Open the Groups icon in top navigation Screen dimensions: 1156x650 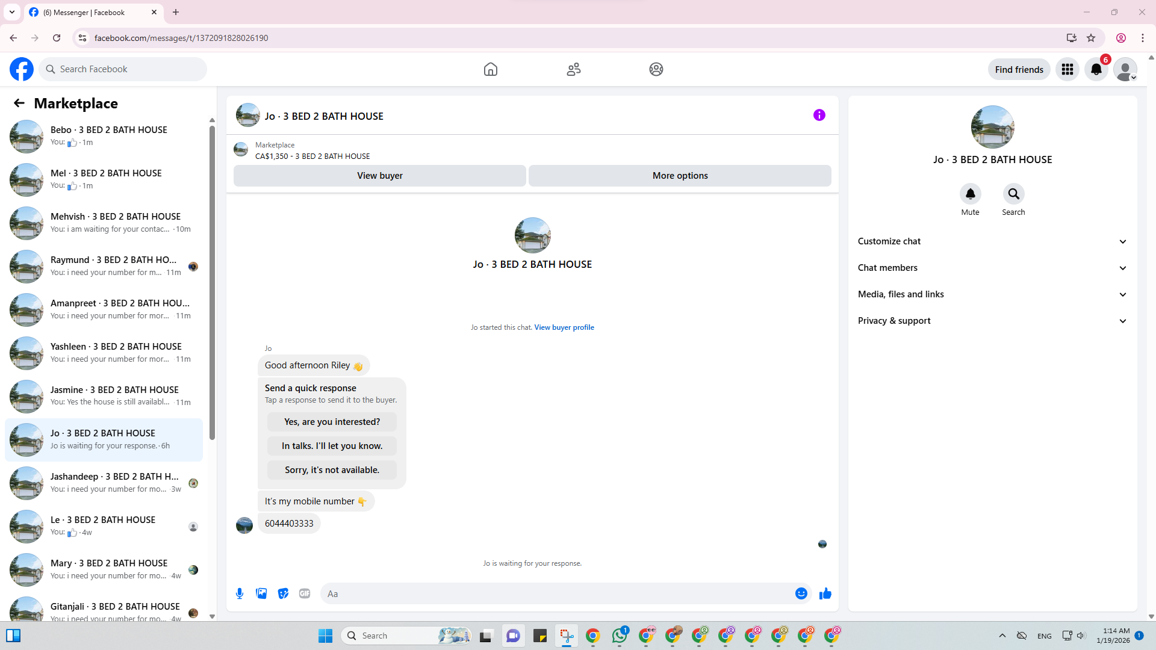656,69
